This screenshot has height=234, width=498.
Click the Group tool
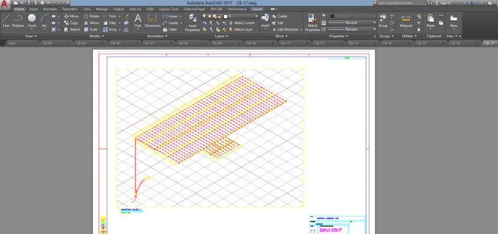(x=383, y=21)
